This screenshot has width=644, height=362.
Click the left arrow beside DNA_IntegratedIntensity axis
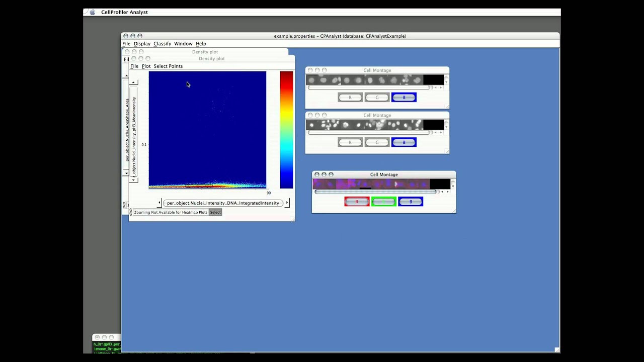(159, 203)
